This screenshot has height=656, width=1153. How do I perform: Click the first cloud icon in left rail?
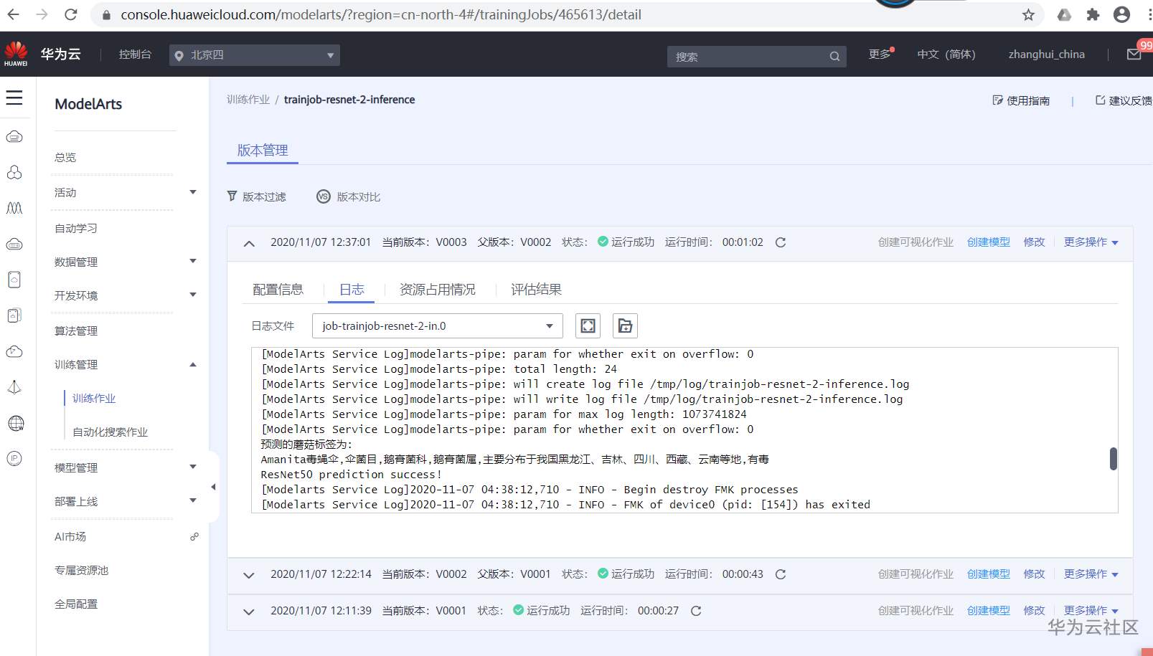(x=14, y=136)
